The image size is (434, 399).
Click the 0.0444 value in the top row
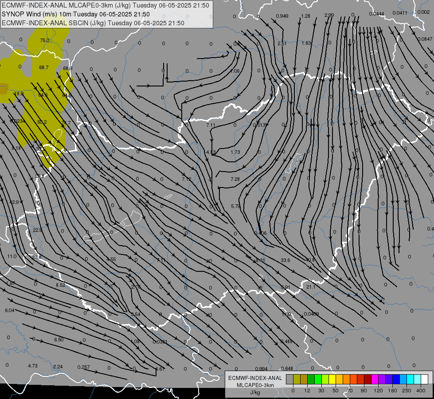click(x=376, y=14)
